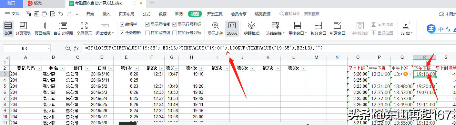Screen dimensions: 456x125
Task: Open the 稻壳资源 ribbon tab
Action: pos(263,14)
